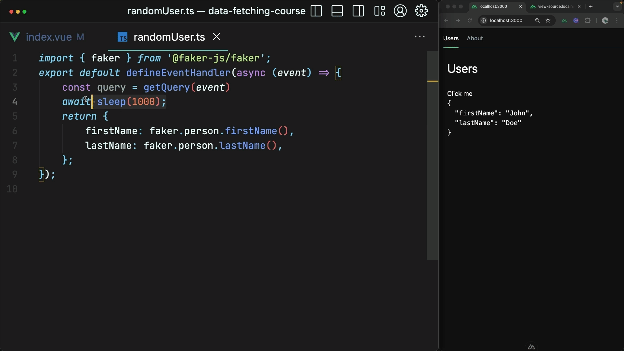
Task: View site information icon in address bar
Action: (484, 20)
